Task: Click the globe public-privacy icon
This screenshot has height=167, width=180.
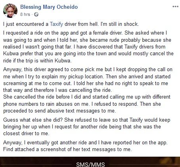Action: pos(36,14)
